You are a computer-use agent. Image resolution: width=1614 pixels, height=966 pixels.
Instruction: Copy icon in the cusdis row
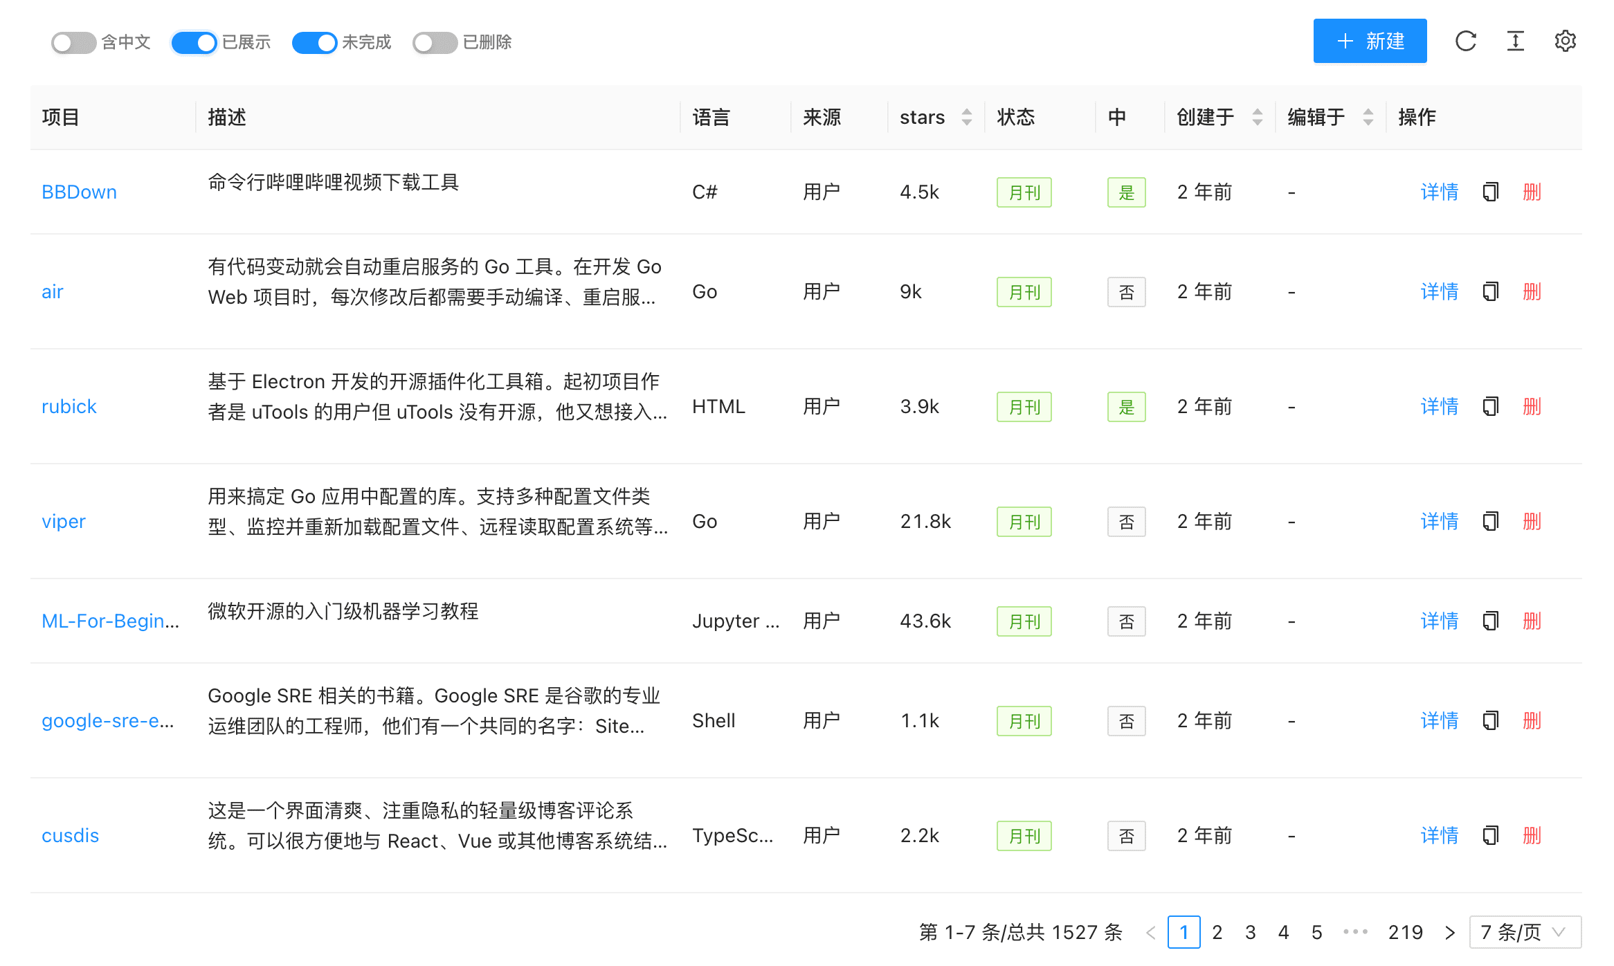[x=1491, y=835]
